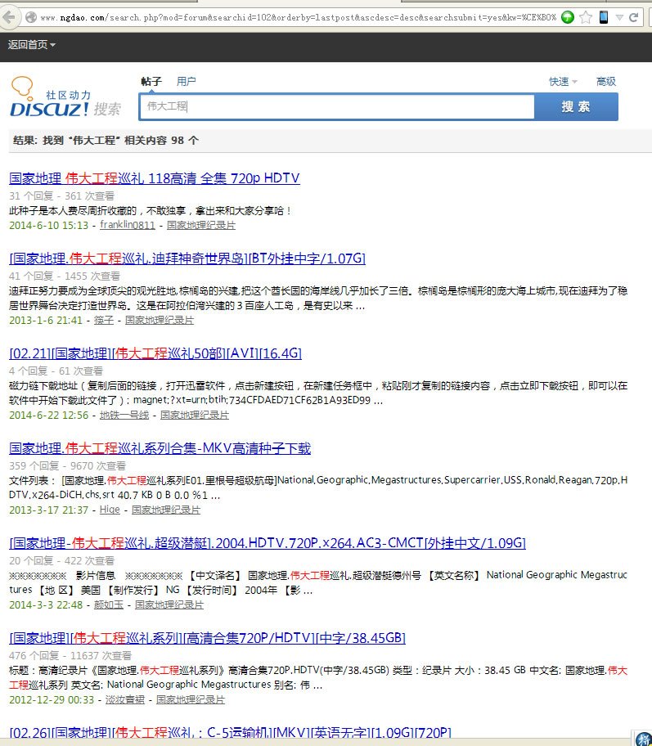652x746 pixels.
Task: Open 国家地理纪录片 forum link under franklin0811 post
Action: pos(200,225)
